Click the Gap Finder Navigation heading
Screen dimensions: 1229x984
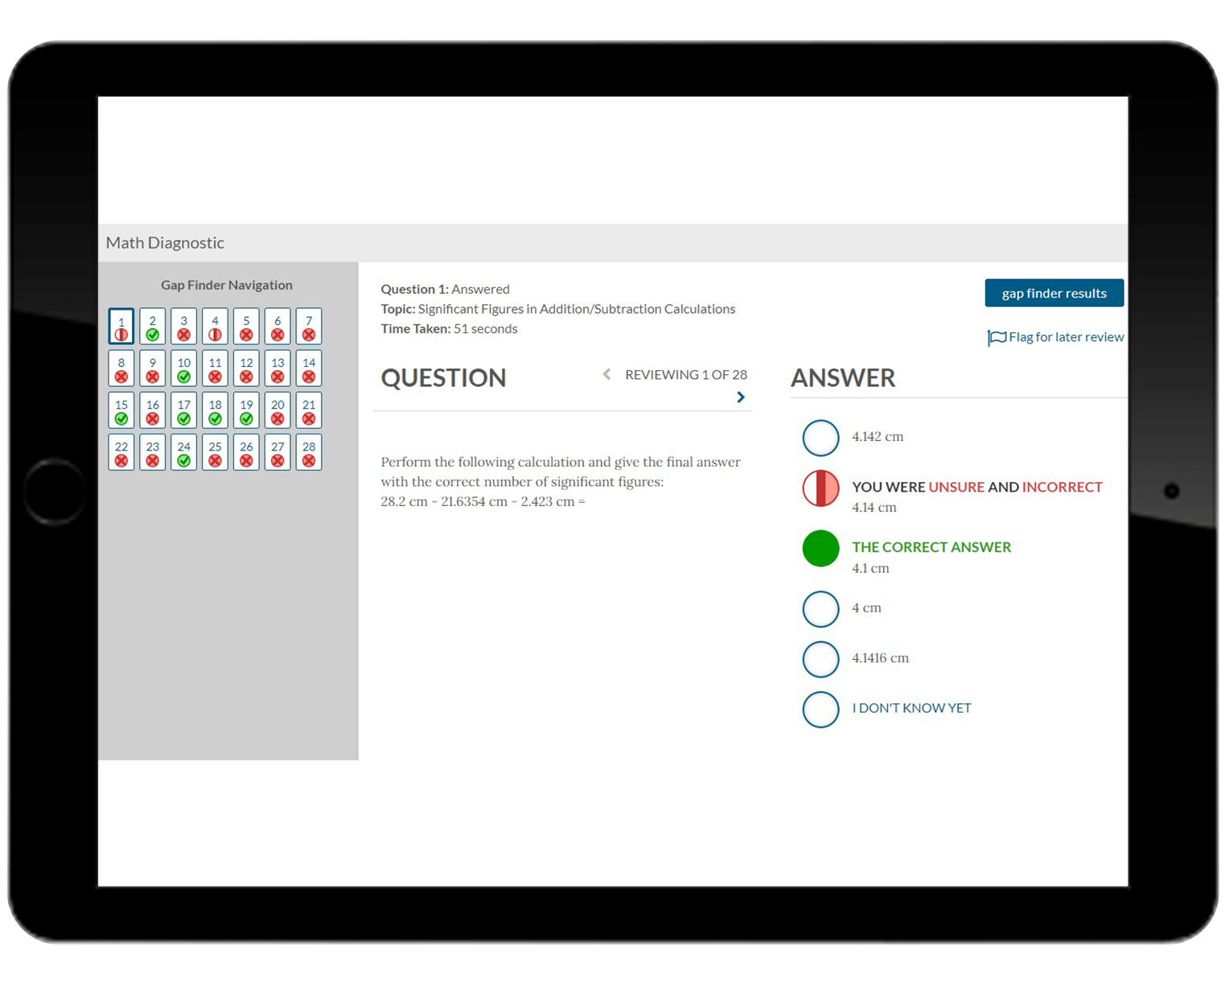pyautogui.click(x=227, y=285)
